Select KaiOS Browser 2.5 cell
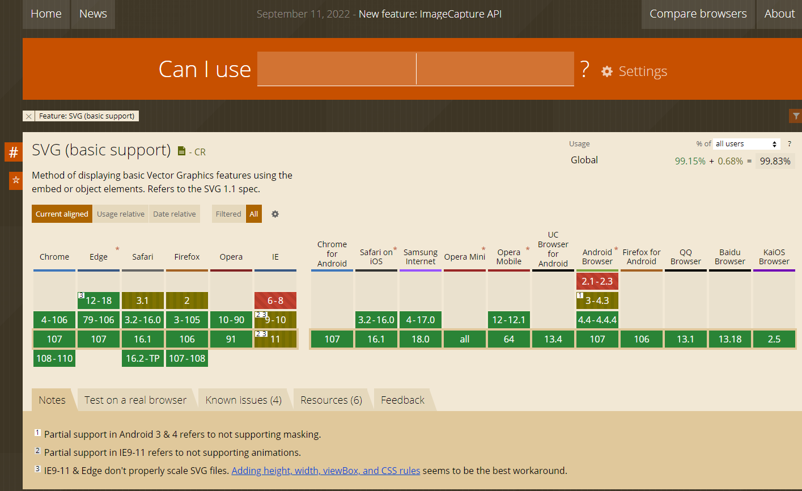This screenshot has width=802, height=491. point(774,339)
